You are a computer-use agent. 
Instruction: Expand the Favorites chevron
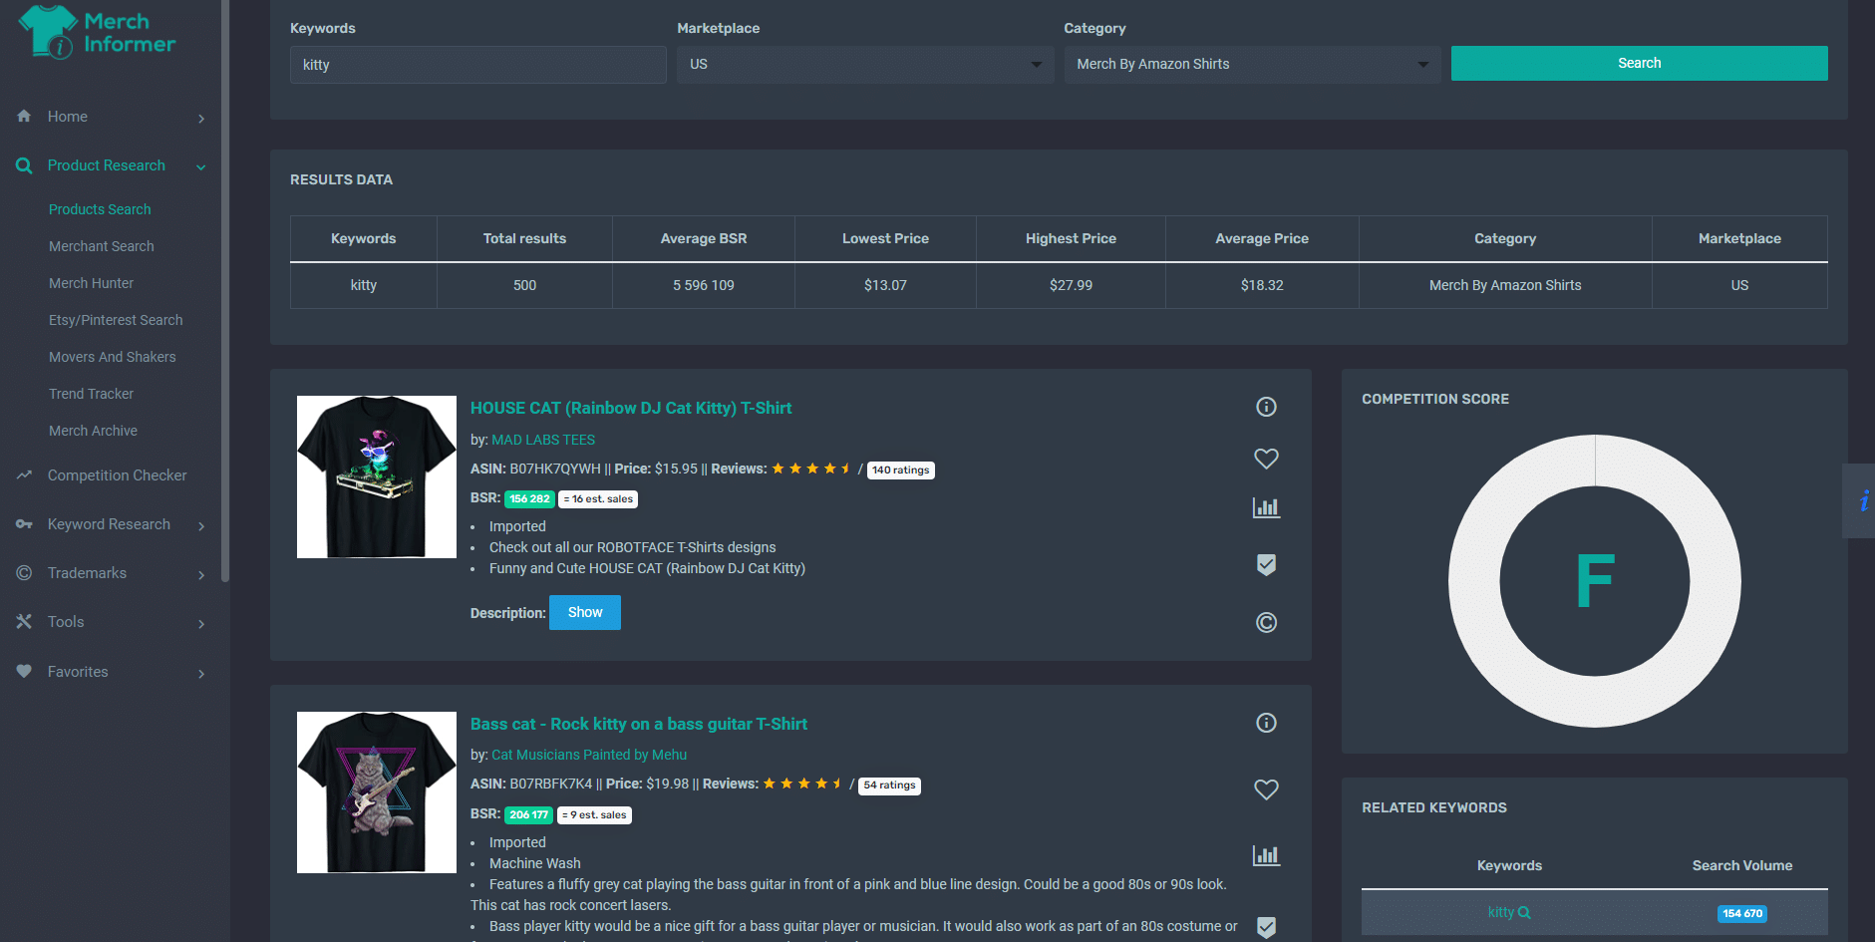tap(201, 674)
